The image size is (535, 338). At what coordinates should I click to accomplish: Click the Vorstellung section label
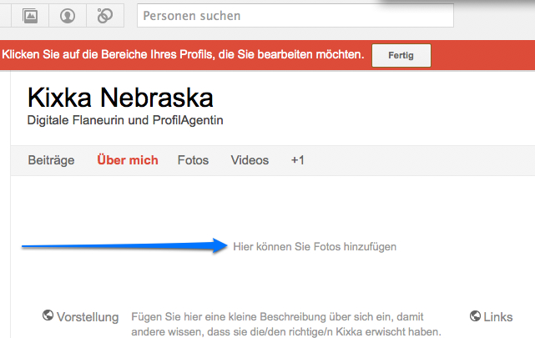(x=88, y=317)
